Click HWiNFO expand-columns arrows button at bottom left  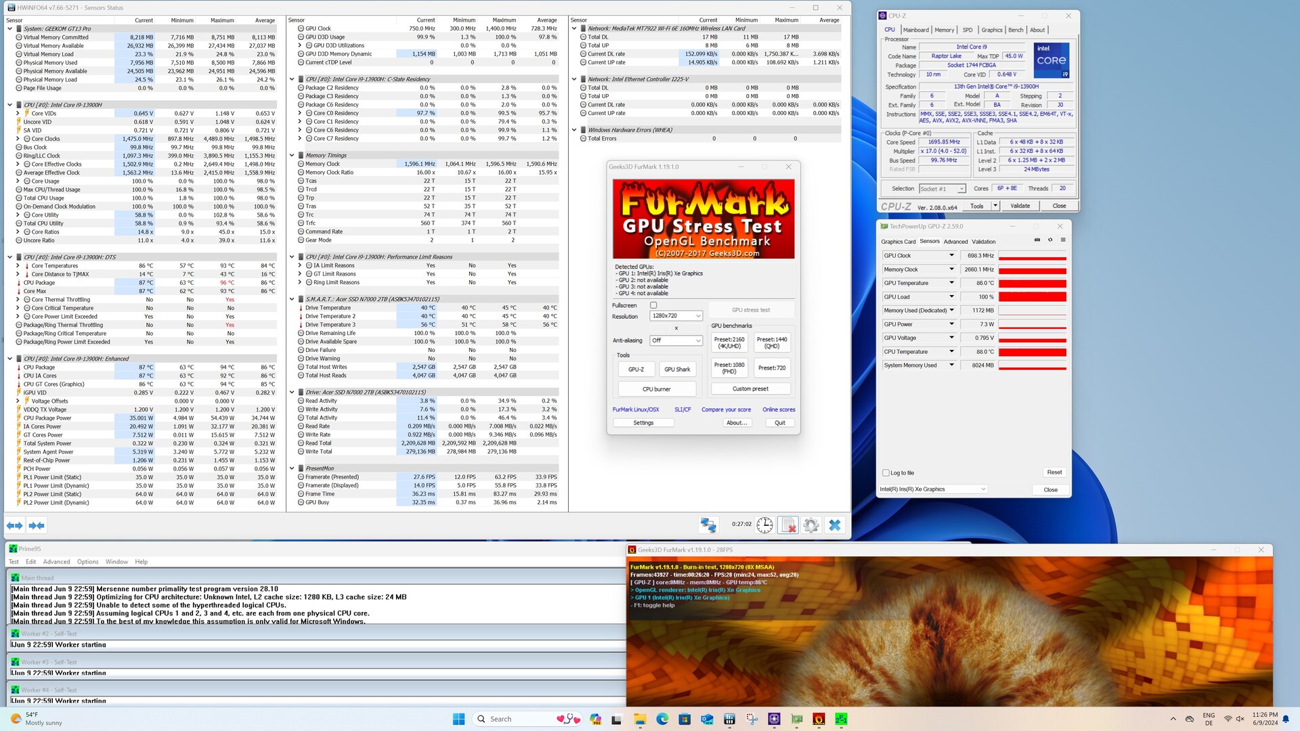coord(14,525)
